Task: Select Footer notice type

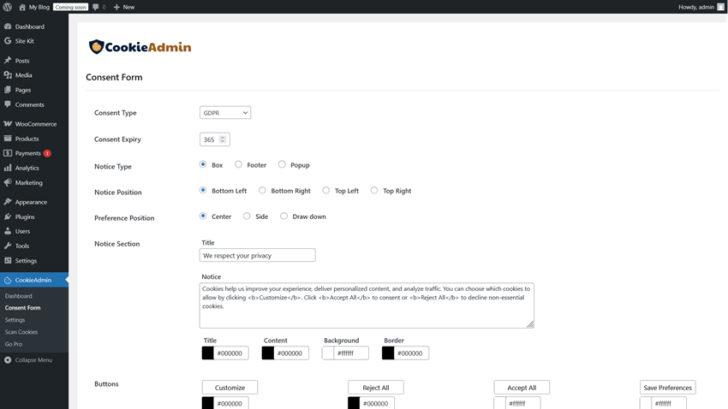Action: [x=238, y=164]
